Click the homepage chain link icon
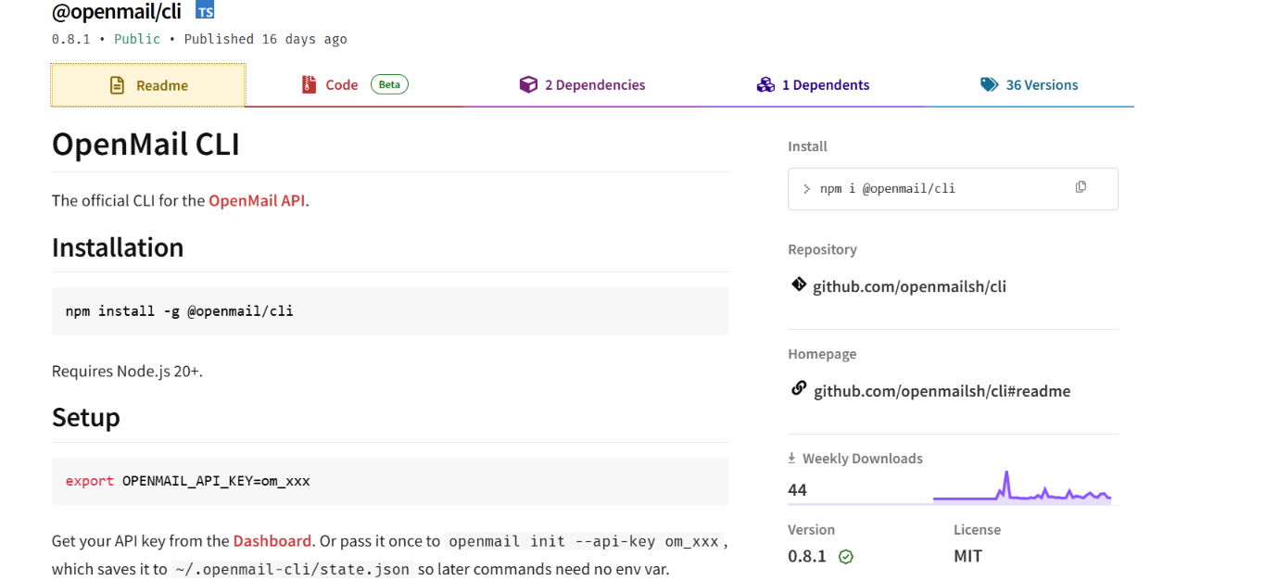The width and height of the screenshot is (1277, 581). pos(799,389)
